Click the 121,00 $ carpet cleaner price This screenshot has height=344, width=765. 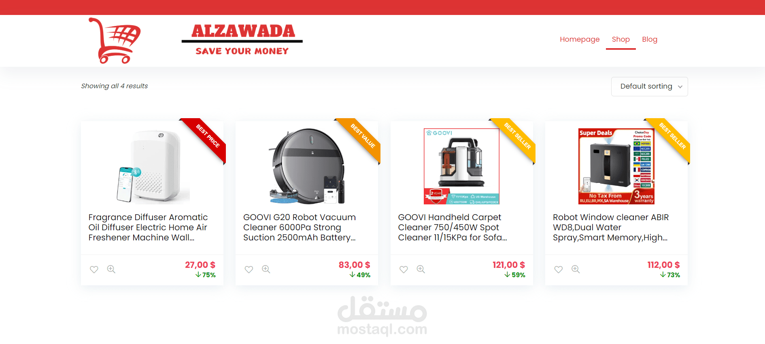pyautogui.click(x=509, y=265)
